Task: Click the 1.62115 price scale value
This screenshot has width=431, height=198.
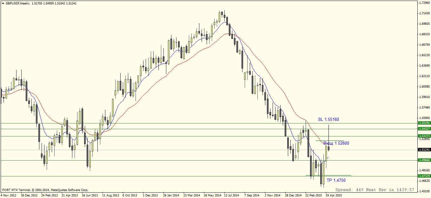Action: point(425,76)
